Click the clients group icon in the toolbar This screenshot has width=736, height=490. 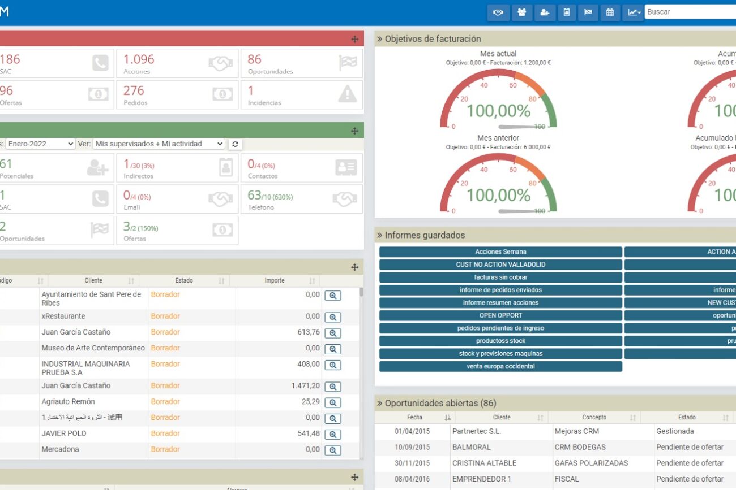coord(522,12)
